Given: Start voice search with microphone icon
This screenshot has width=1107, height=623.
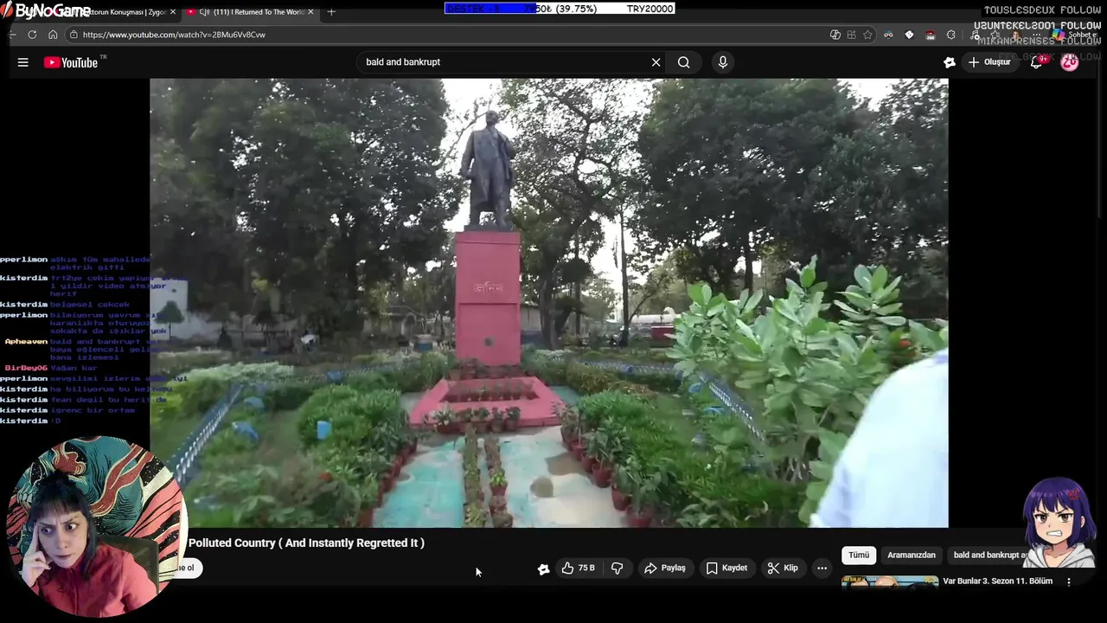Looking at the screenshot, I should [x=723, y=62].
